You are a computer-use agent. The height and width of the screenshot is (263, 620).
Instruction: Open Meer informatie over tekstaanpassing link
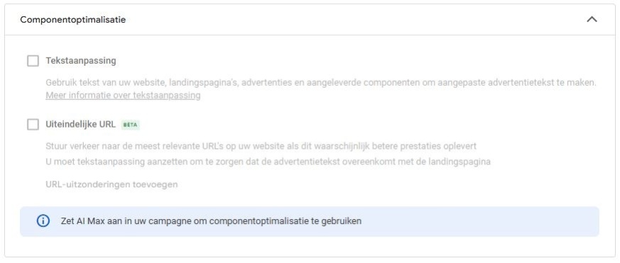[x=123, y=96]
